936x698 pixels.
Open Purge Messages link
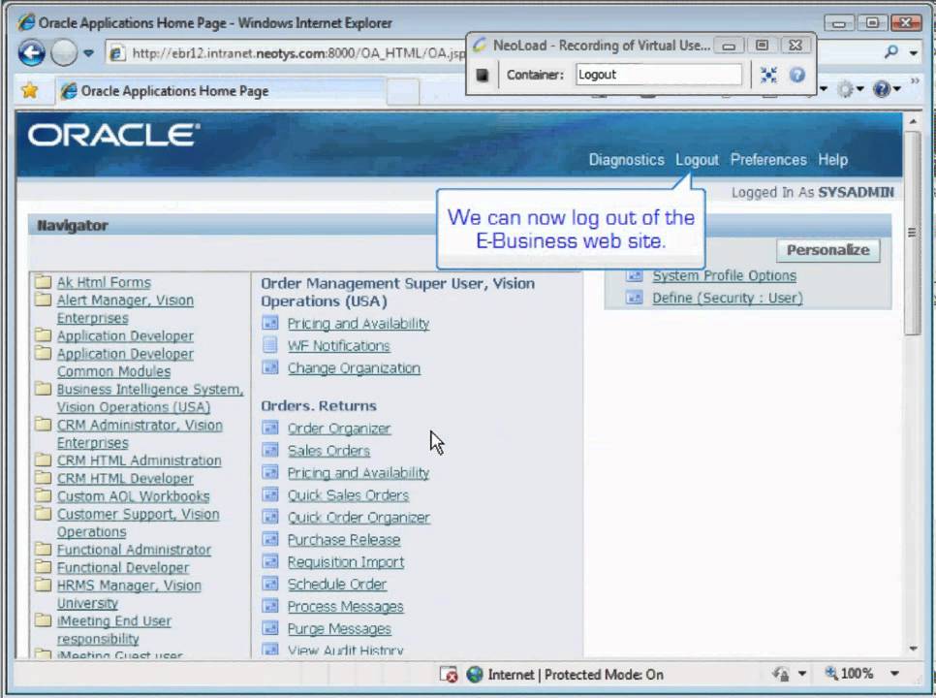(x=339, y=629)
